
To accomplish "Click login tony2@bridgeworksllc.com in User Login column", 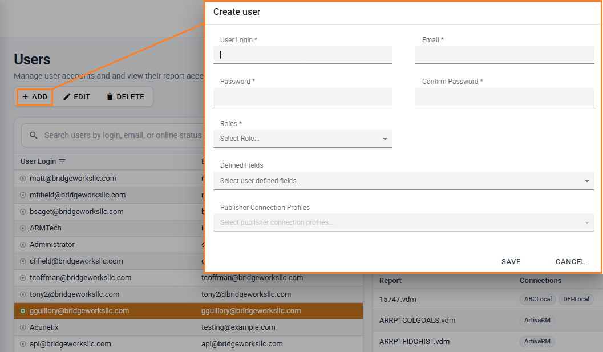I will [75, 294].
